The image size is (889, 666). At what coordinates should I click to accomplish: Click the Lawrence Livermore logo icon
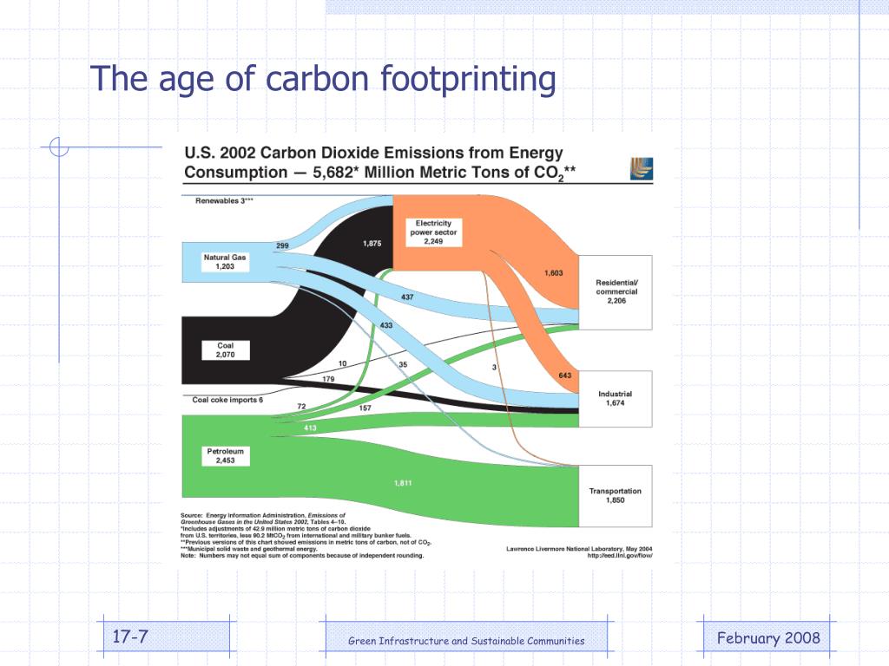tap(642, 169)
